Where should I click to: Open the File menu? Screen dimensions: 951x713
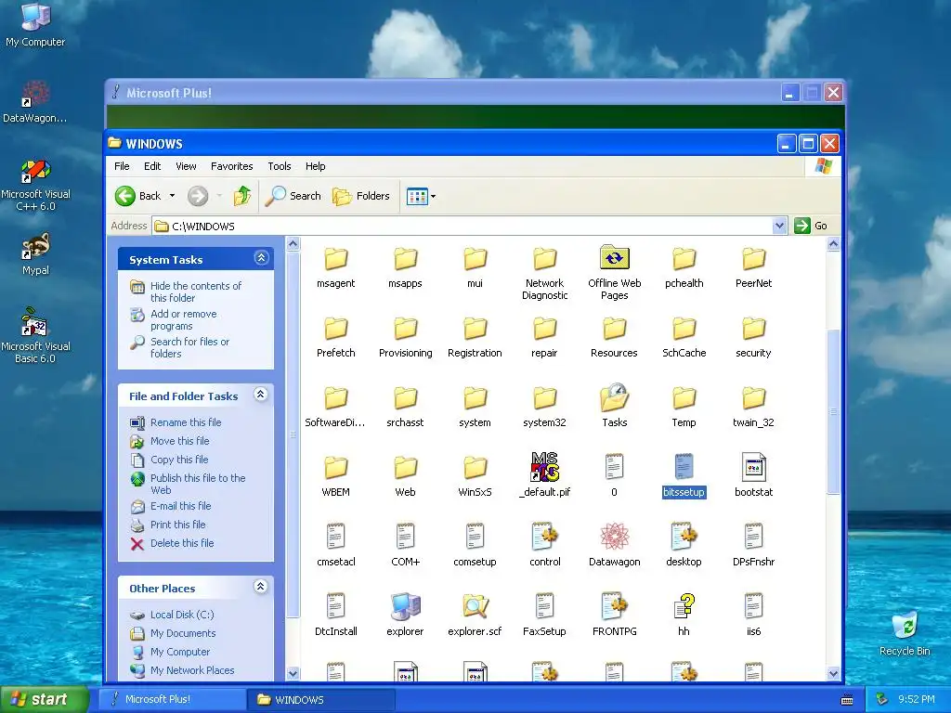click(122, 166)
